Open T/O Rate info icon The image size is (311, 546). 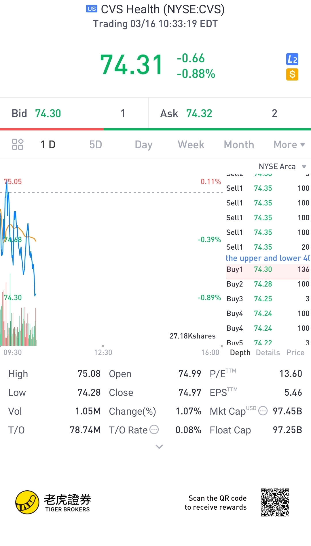[154, 429]
